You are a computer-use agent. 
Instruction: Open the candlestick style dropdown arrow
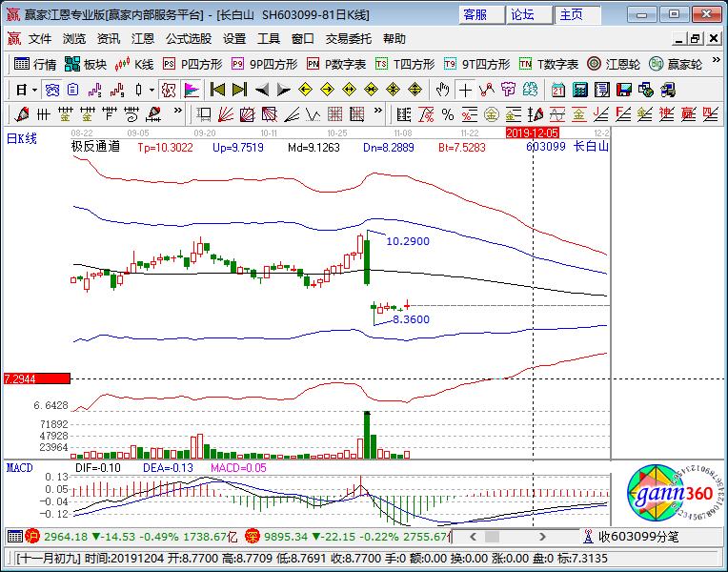[152, 90]
